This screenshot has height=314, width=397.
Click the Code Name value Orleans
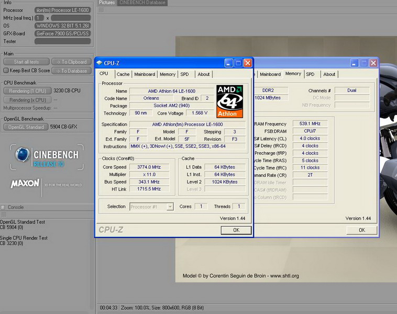(151, 98)
